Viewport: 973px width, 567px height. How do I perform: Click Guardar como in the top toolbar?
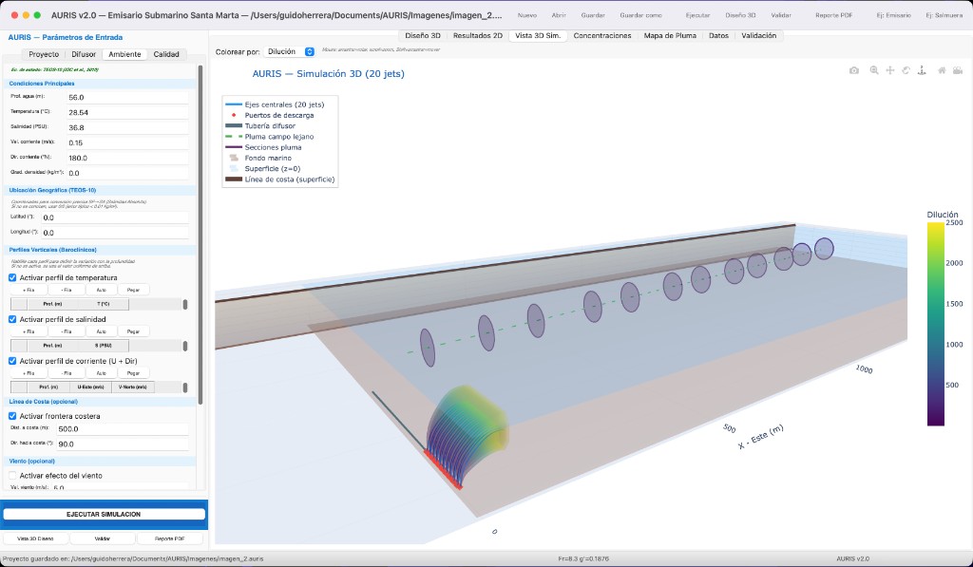pos(640,15)
